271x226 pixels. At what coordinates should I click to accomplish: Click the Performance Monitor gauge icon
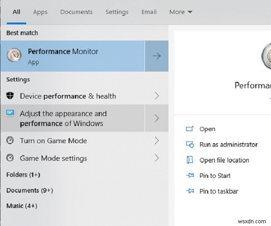pyautogui.click(x=14, y=55)
